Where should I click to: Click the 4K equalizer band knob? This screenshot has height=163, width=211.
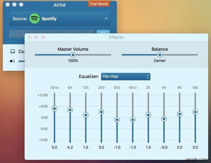tap(164, 119)
